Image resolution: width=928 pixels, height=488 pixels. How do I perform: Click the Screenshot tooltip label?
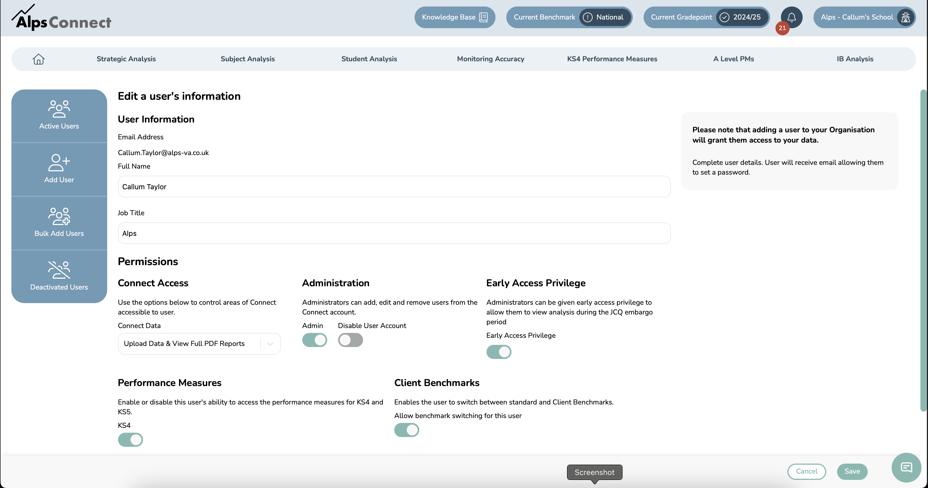coord(595,472)
